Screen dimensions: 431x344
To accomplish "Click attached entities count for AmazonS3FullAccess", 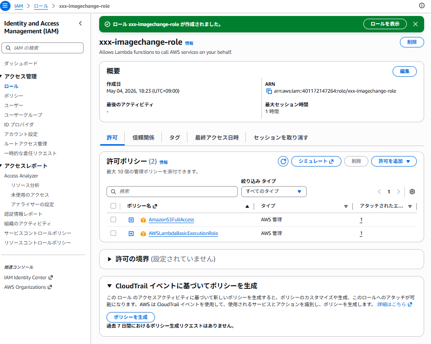I will [361, 220].
